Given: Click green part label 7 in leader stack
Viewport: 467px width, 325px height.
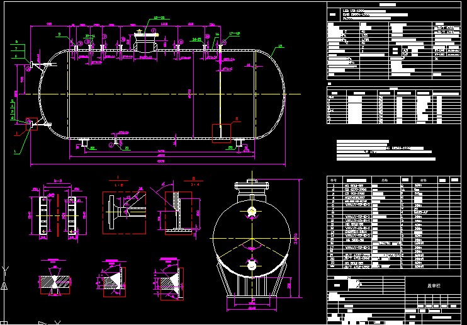Looking at the screenshot, I should pos(16,48).
